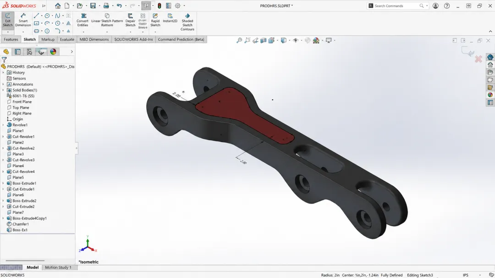
Task: Open the Evaluate tab
Action: pos(67,39)
